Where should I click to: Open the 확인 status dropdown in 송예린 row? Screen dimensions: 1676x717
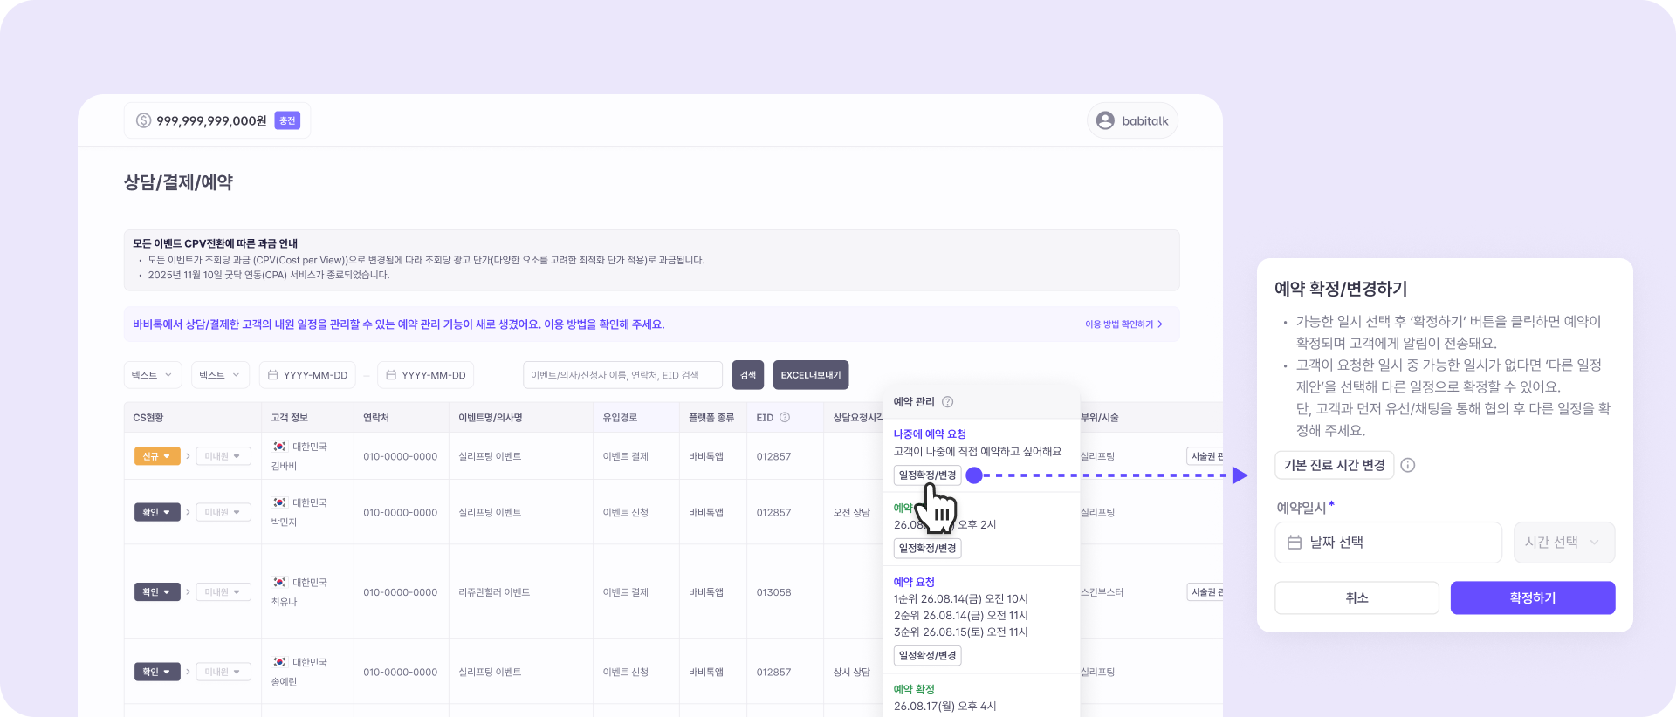[157, 672]
